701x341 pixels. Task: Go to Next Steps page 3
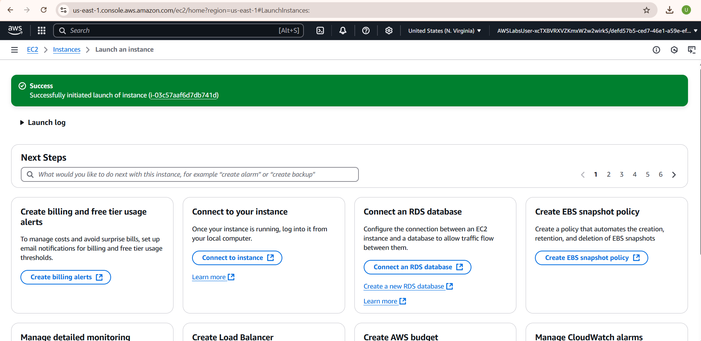(x=622, y=174)
